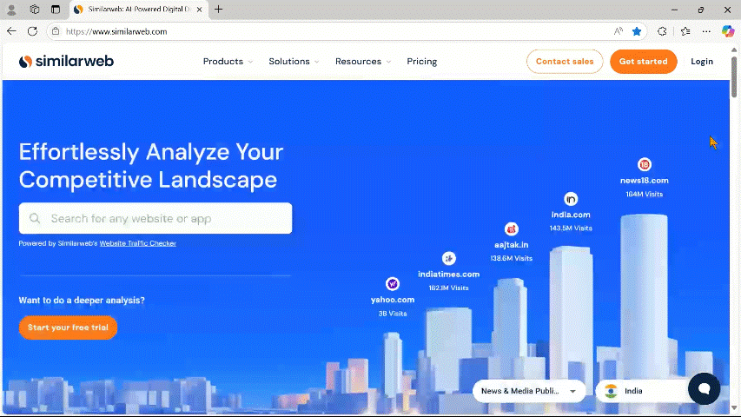Click the aajtak.in site icon
Screen dimensions: 741x417
(x=512, y=228)
